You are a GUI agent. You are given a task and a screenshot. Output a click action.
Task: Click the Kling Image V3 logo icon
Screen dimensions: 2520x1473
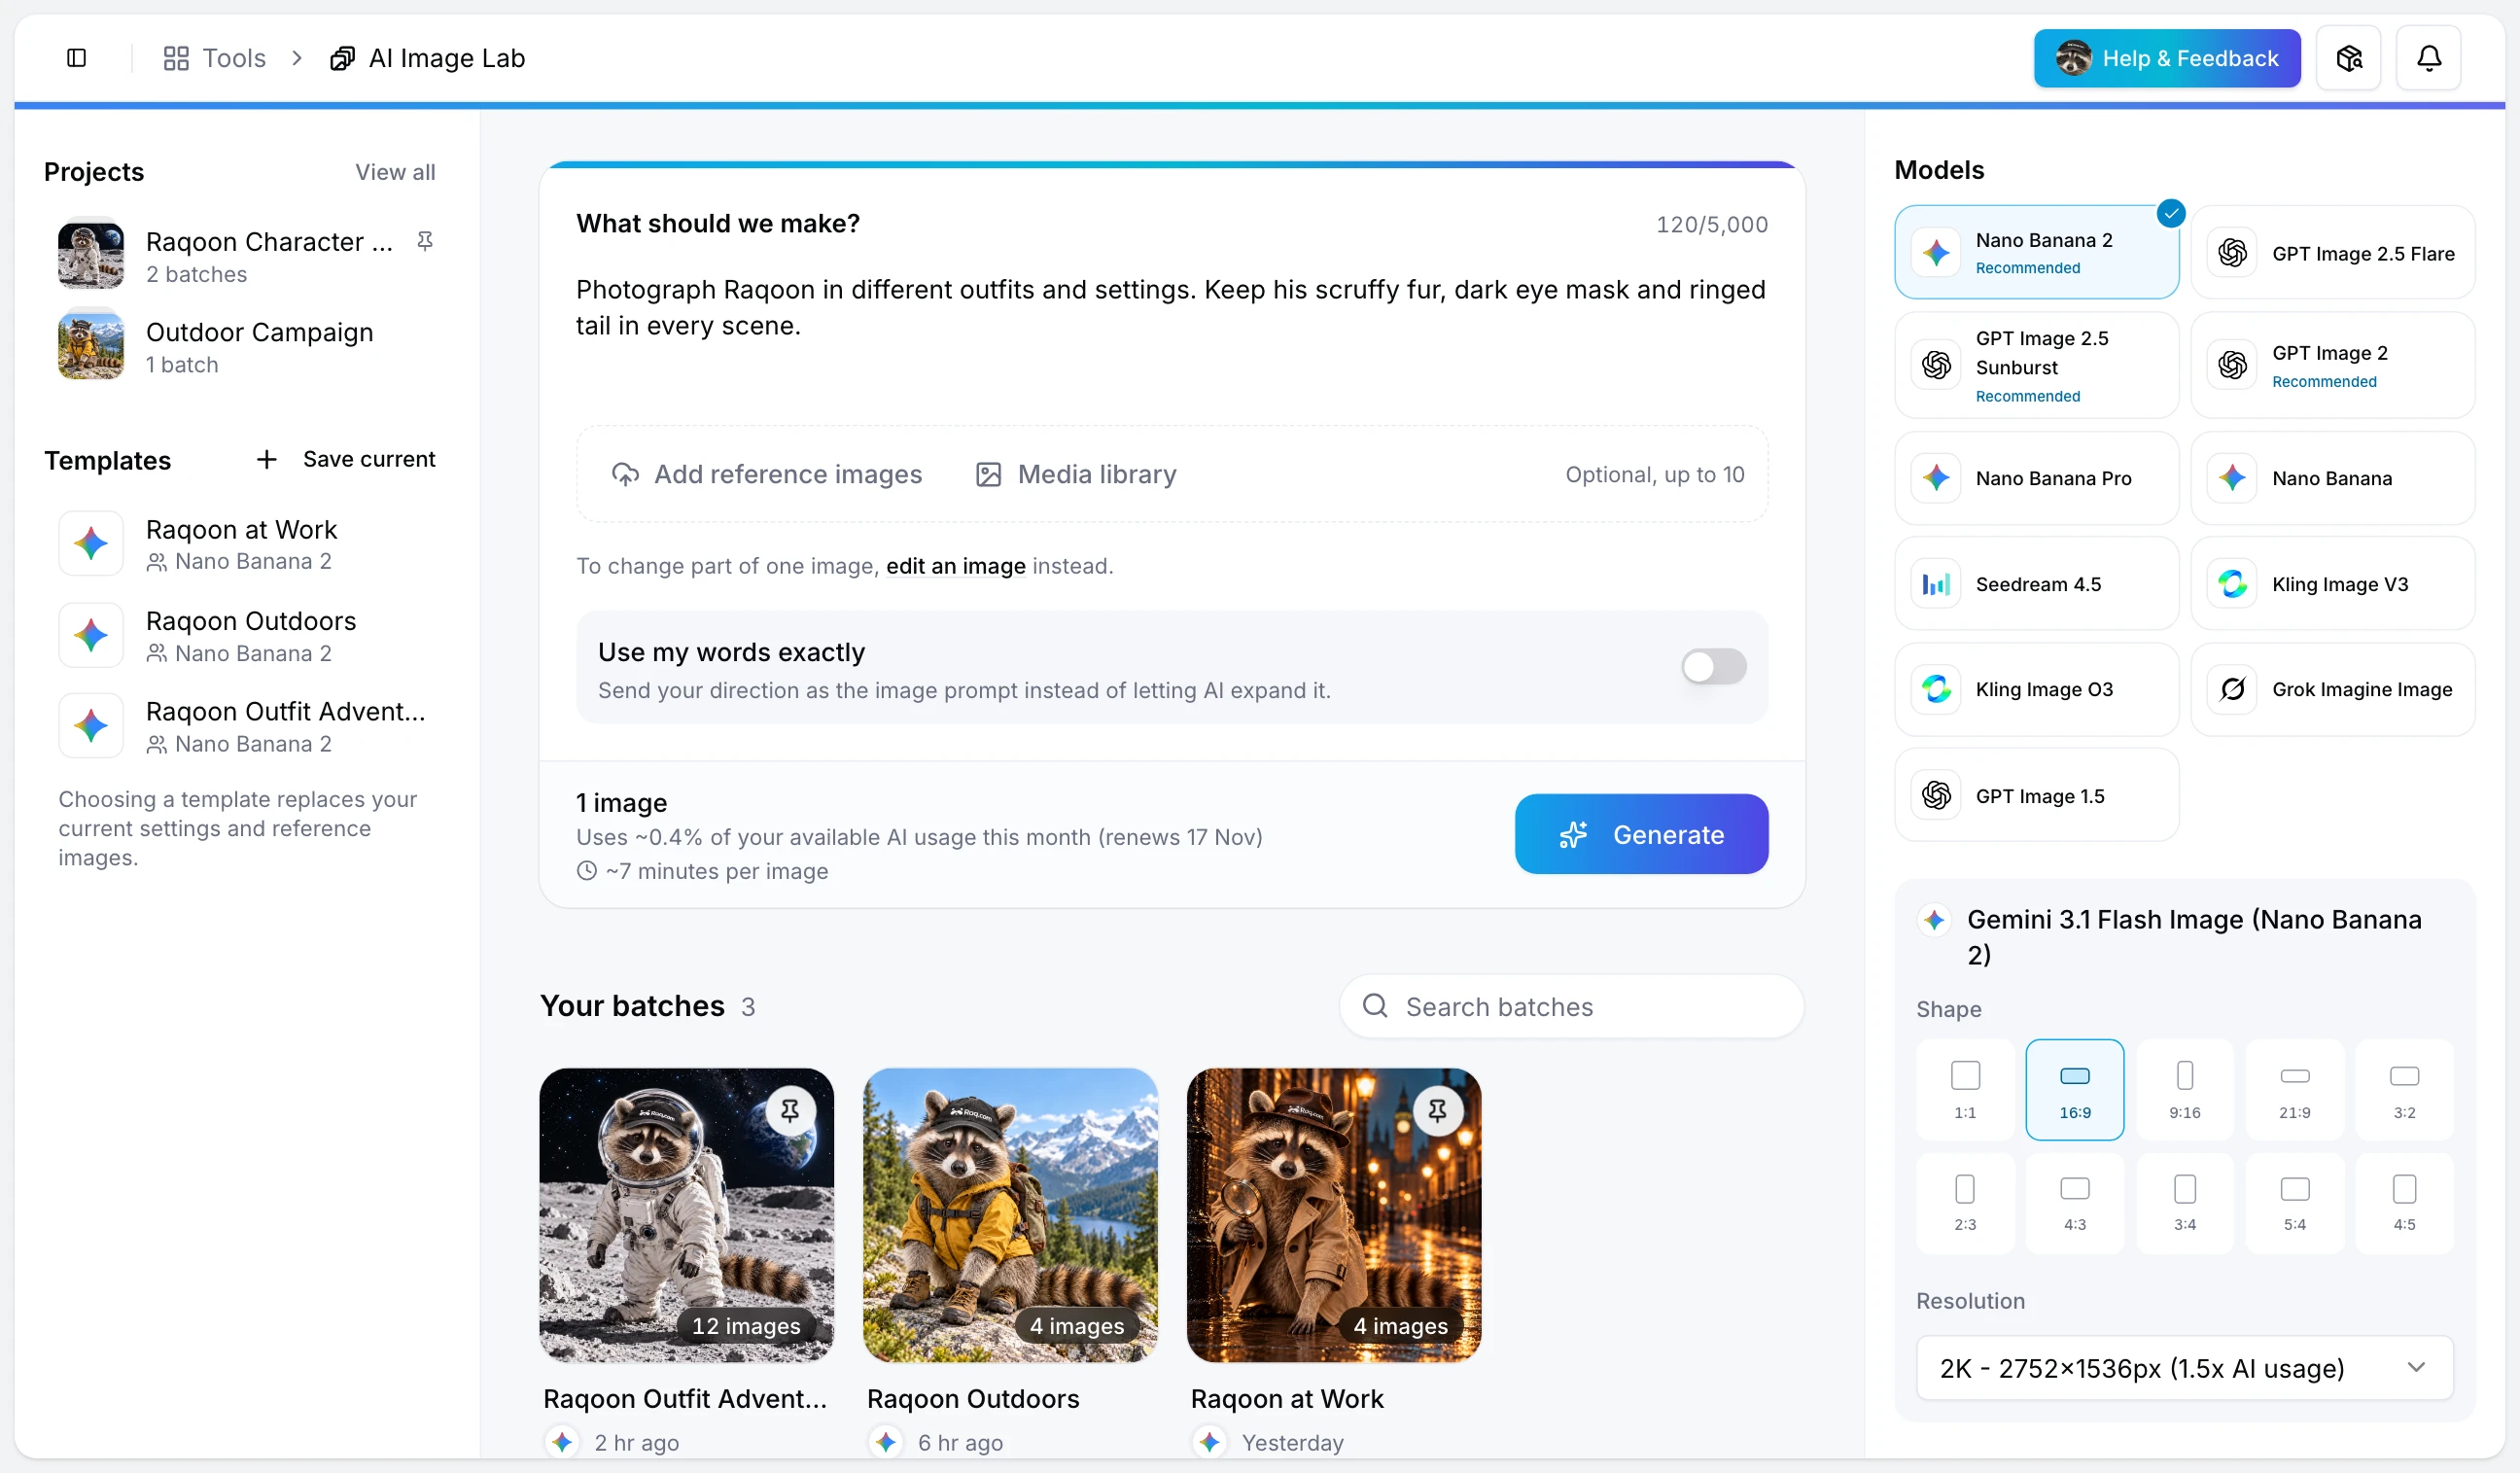pos(2232,584)
